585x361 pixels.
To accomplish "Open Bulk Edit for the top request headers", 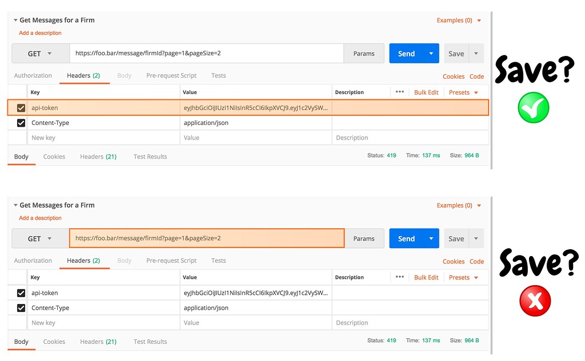I will tap(426, 92).
